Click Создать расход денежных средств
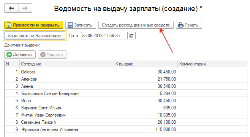The width and height of the screenshot is (250, 137). coord(136,25)
